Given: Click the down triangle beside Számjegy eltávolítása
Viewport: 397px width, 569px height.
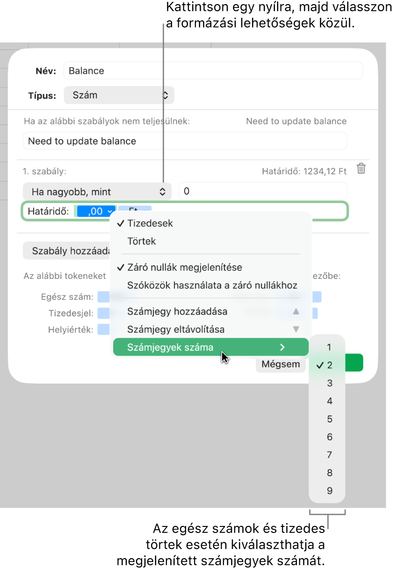Looking at the screenshot, I should click(296, 329).
